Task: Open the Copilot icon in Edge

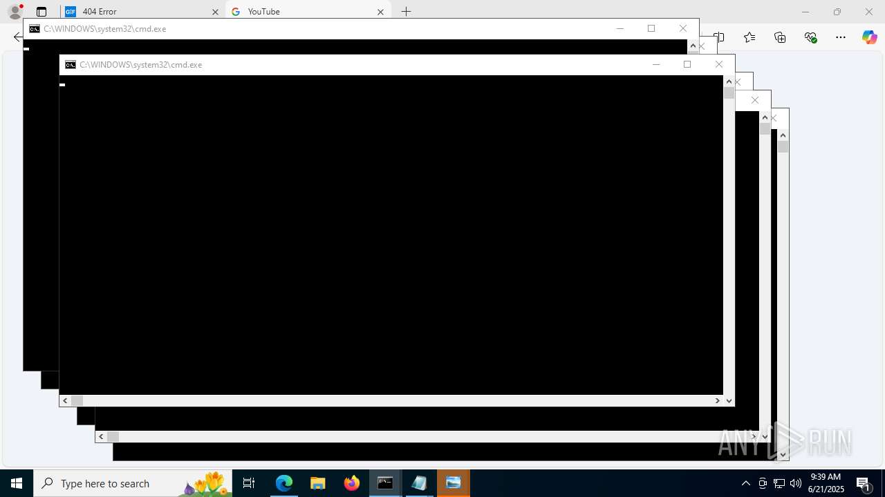Action: point(870,37)
